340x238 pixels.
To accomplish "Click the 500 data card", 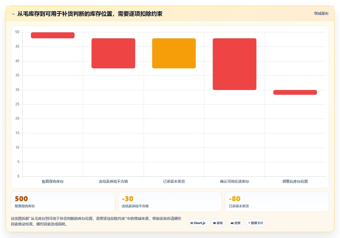I will 63,201.
